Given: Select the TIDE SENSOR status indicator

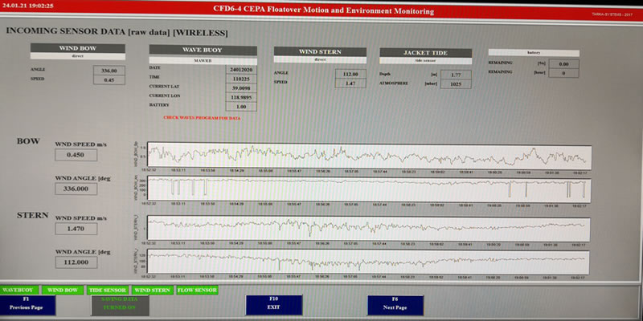Looking at the screenshot, I should [106, 290].
